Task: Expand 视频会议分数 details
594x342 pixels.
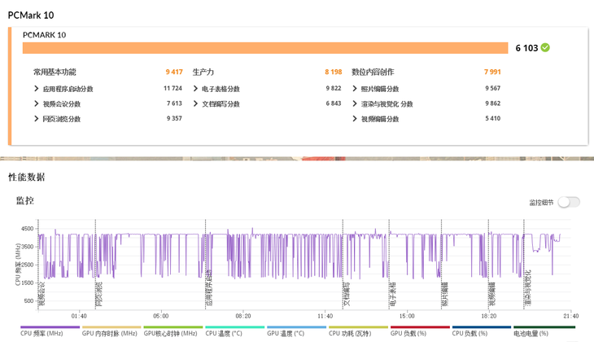Action: [x=37, y=104]
